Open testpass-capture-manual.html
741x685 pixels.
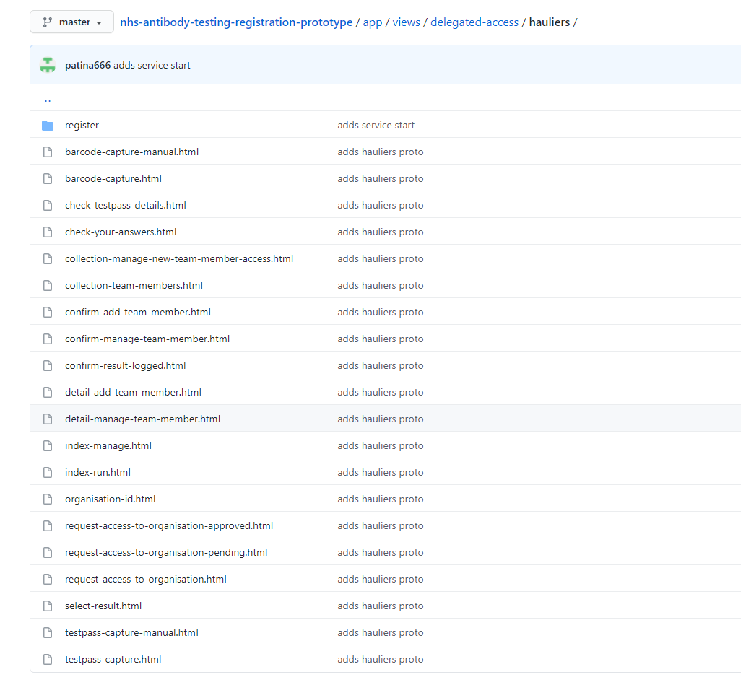pyautogui.click(x=132, y=632)
